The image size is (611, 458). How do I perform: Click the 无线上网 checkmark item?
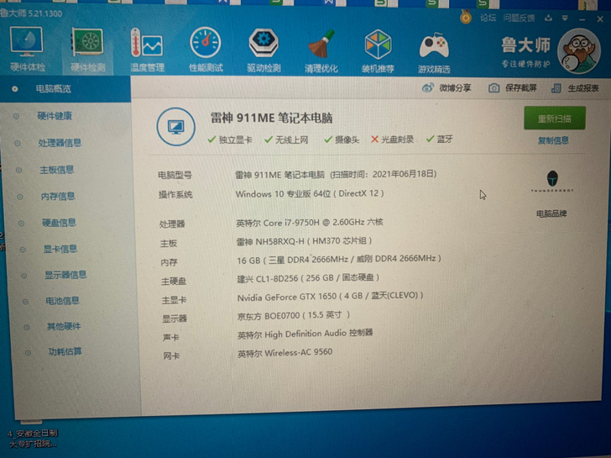(x=286, y=140)
